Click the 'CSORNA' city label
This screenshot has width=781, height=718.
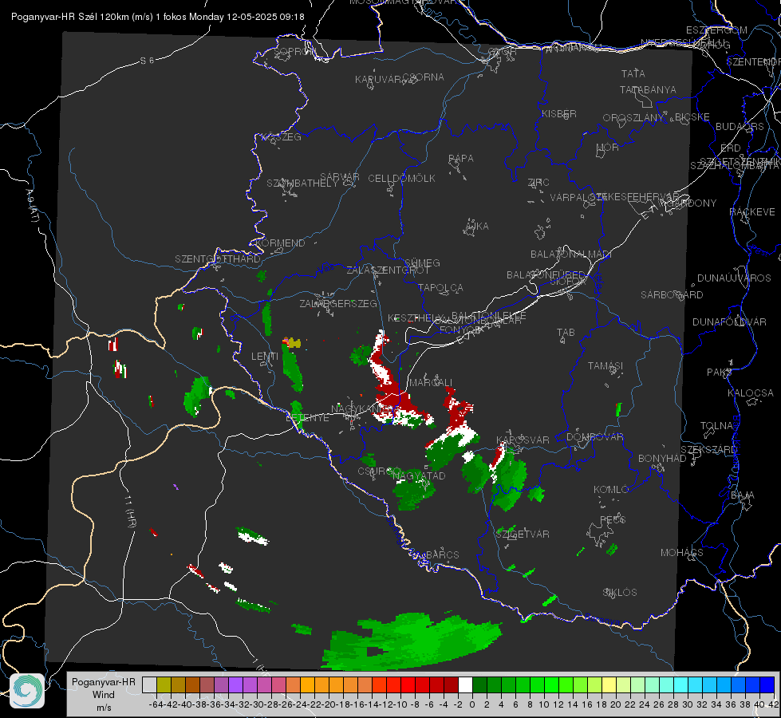(423, 77)
